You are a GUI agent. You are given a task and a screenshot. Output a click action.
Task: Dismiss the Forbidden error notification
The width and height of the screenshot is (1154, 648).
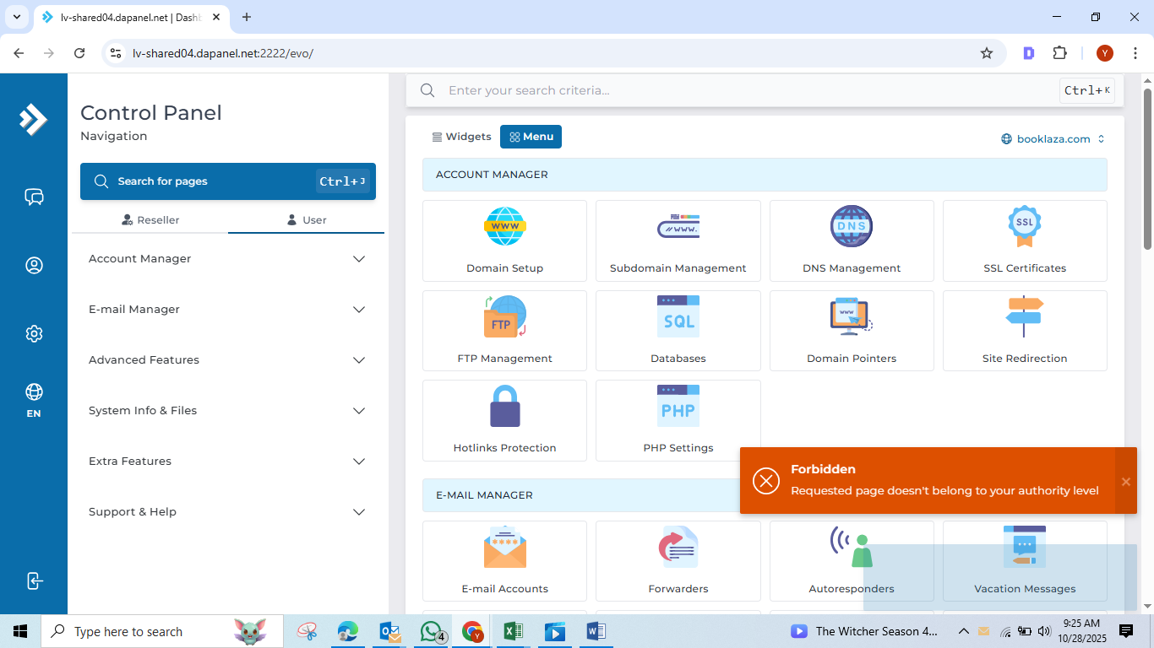1125,481
